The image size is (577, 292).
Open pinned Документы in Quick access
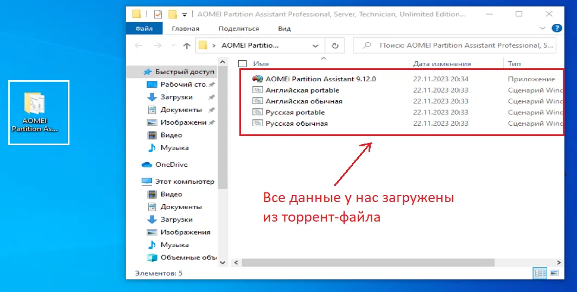[x=181, y=110]
